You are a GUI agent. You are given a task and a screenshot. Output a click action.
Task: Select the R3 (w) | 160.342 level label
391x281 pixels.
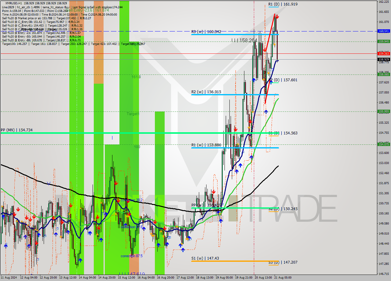pyautogui.click(x=206, y=31)
